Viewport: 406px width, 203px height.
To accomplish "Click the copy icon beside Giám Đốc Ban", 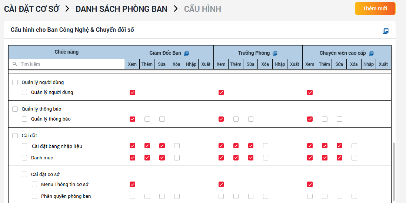I will click(x=186, y=53).
